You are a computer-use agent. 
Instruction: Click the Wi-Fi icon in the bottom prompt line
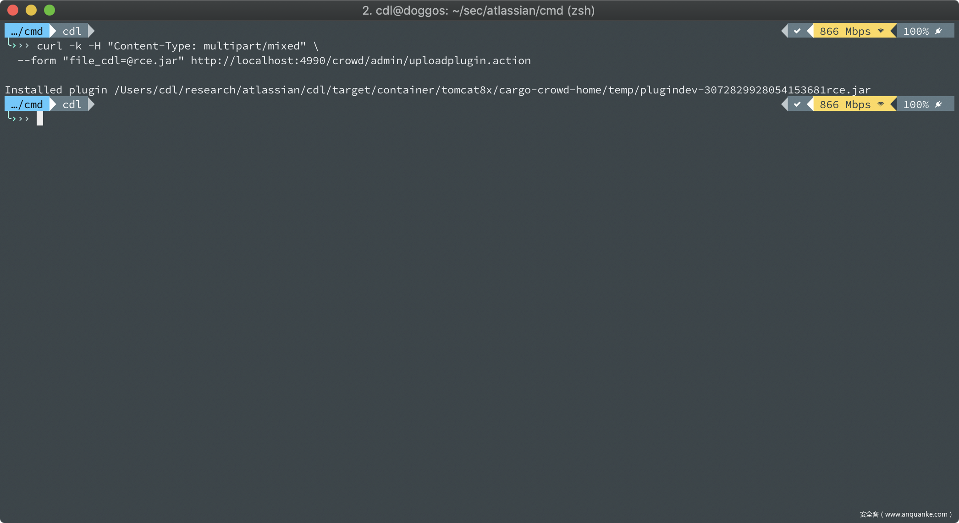tap(881, 104)
